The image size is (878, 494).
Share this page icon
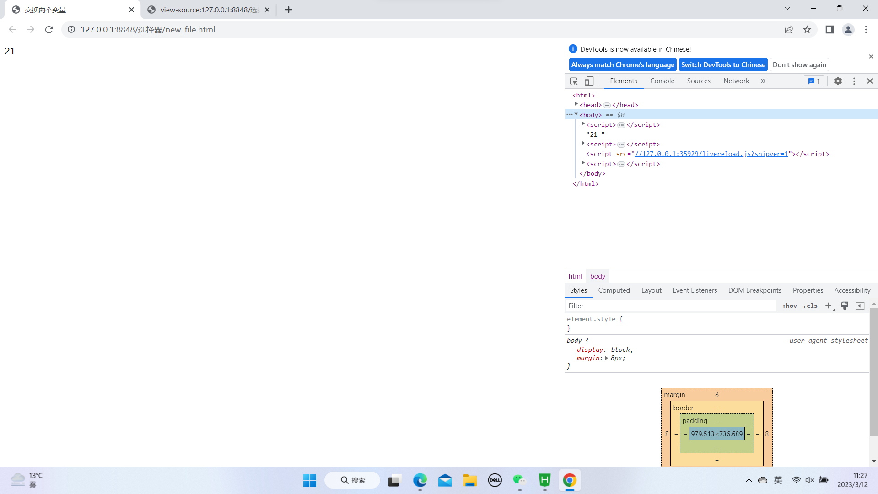[x=789, y=30]
